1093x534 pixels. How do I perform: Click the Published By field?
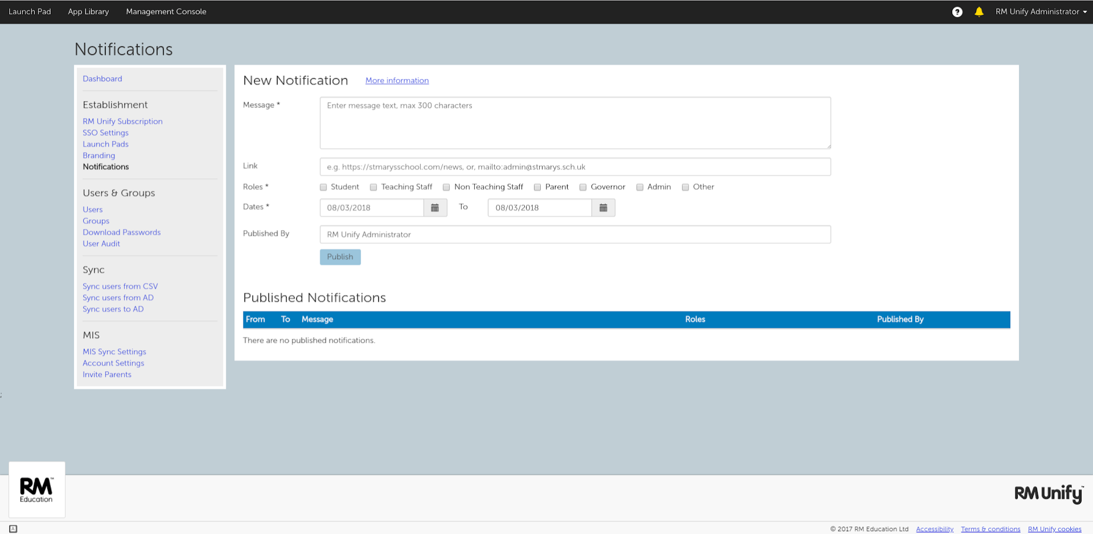(x=575, y=235)
